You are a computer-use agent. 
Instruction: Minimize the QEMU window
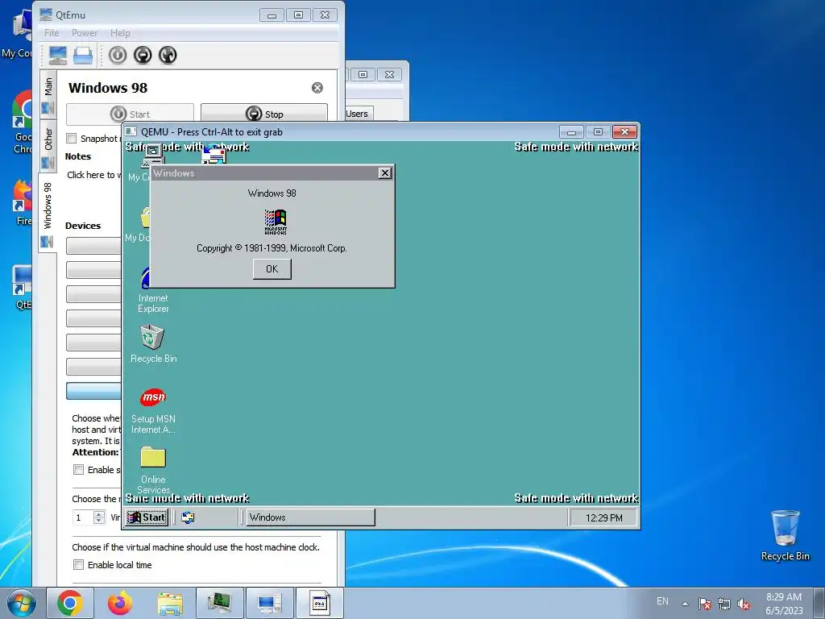pyautogui.click(x=571, y=131)
